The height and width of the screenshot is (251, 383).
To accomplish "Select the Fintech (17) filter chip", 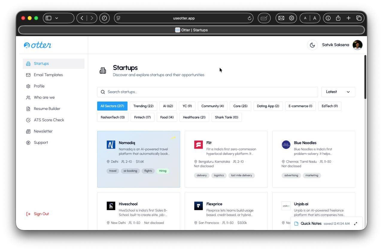I will click(142, 117).
